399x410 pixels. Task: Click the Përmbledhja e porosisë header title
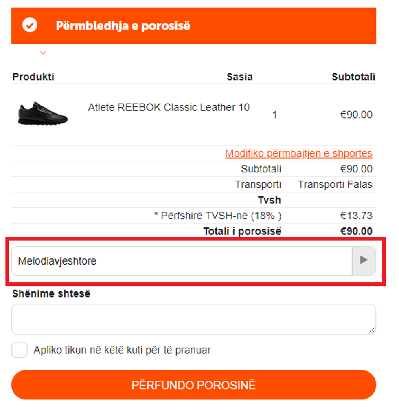coord(123,26)
